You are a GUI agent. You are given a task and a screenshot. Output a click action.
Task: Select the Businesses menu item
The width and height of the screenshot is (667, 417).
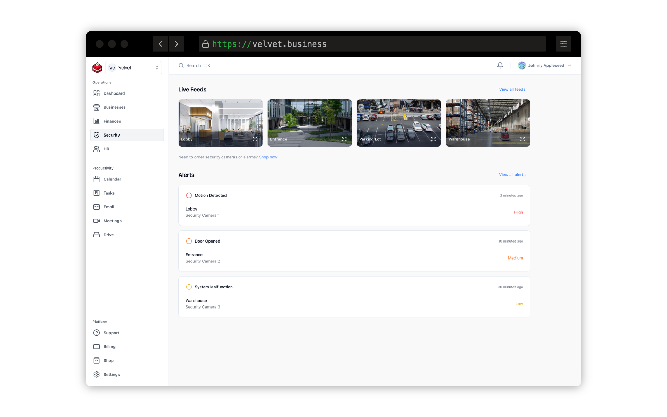(114, 107)
